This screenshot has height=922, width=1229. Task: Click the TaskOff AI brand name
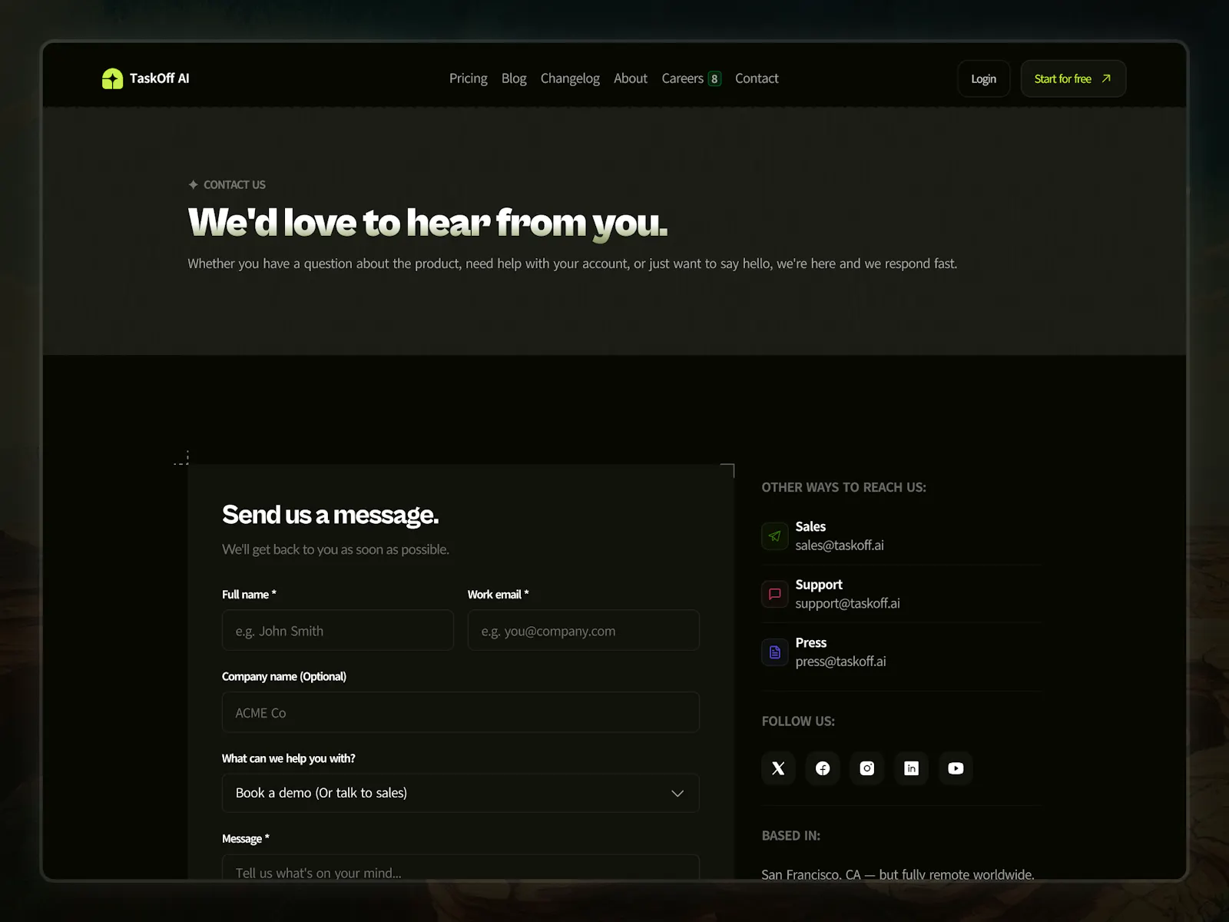click(160, 78)
